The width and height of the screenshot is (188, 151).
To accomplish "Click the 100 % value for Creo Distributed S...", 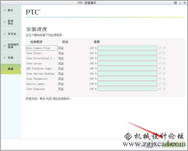I will (x=93, y=58).
